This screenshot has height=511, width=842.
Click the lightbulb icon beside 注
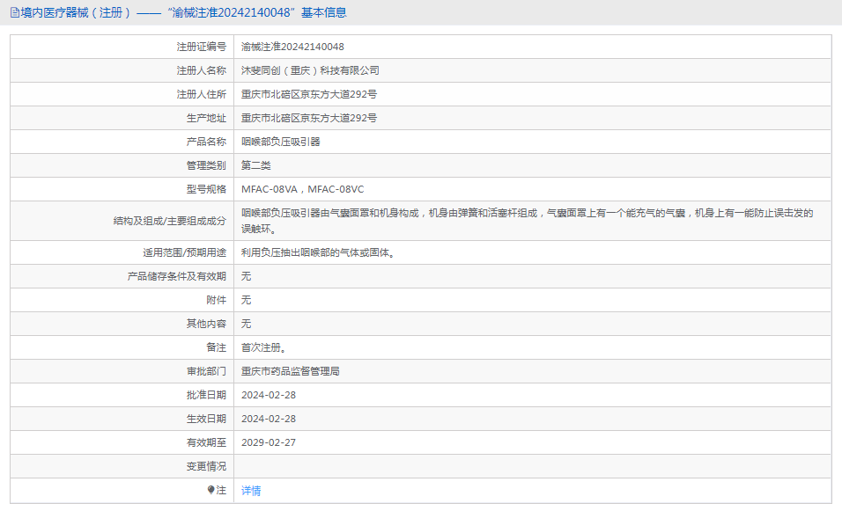(211, 490)
